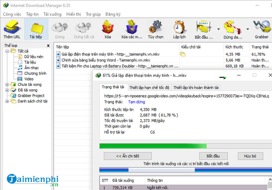Open dropdown arrow next to Bắt đầu toolbar icon
Image resolution: width=272 pixels, height=190 pixels.
pyautogui.click(x=219, y=28)
